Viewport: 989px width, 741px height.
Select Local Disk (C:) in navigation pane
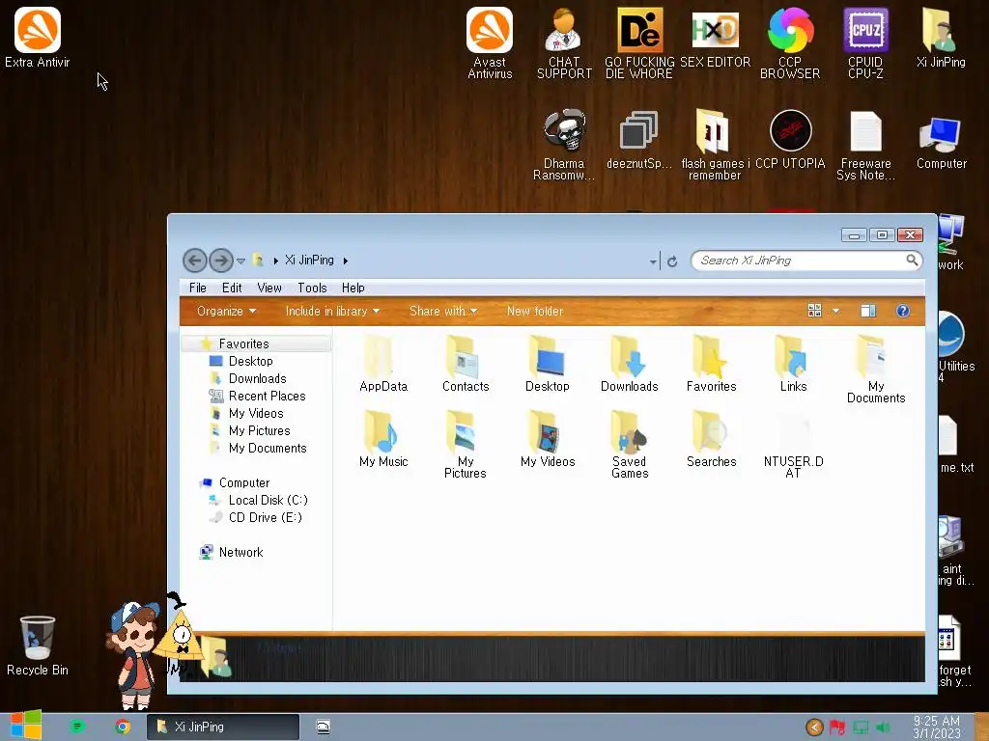coord(268,500)
